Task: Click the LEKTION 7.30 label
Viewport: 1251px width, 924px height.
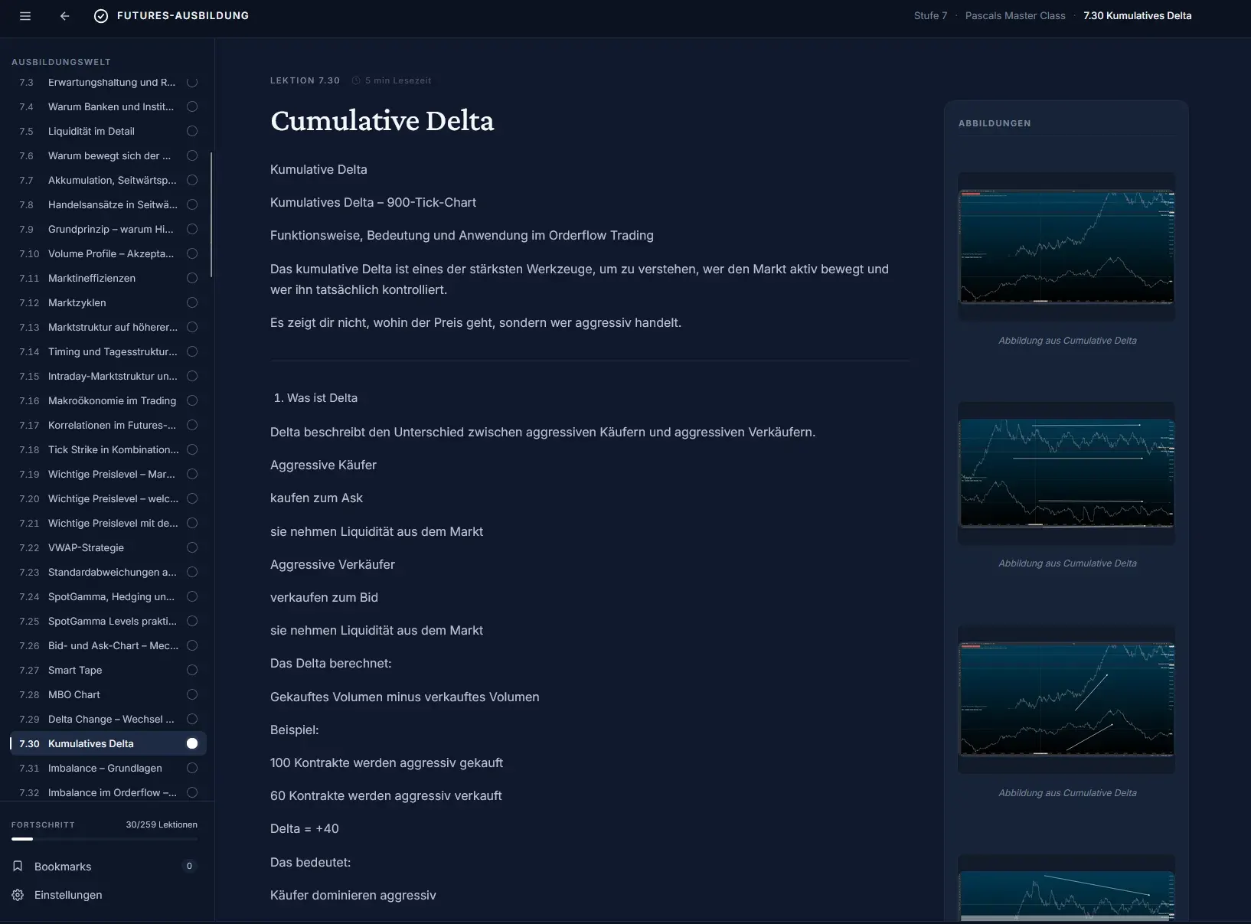Action: pyautogui.click(x=305, y=80)
